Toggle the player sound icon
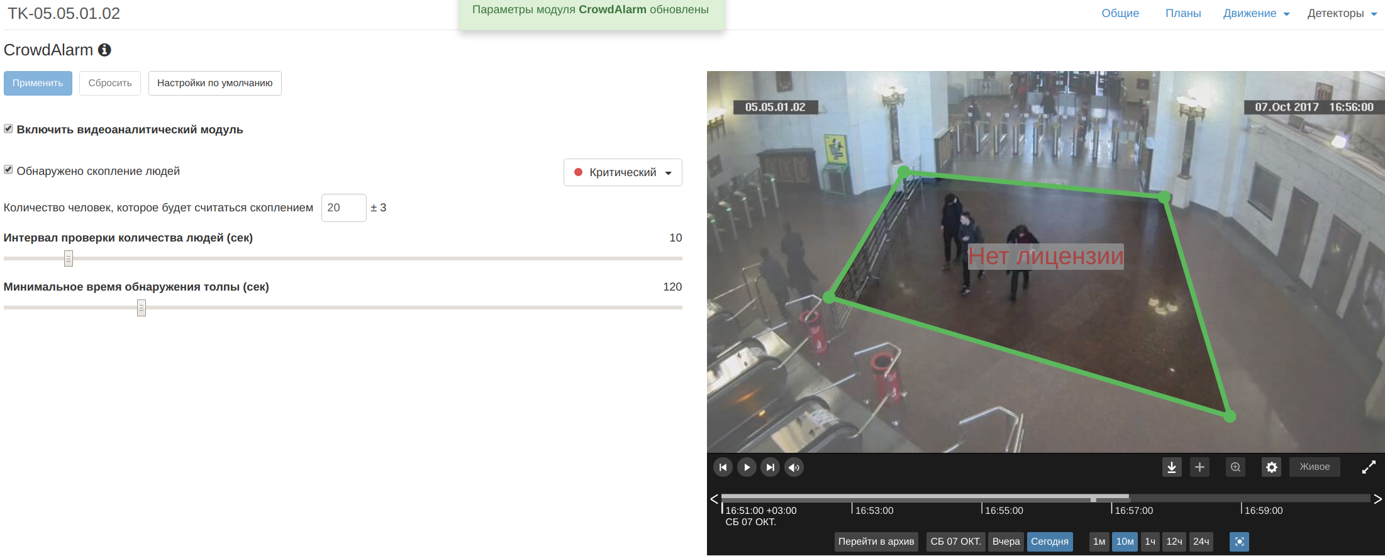1385x556 pixels. coord(794,467)
